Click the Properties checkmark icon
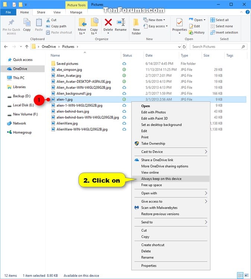This screenshot has width=251, height=279. coord(179,23)
